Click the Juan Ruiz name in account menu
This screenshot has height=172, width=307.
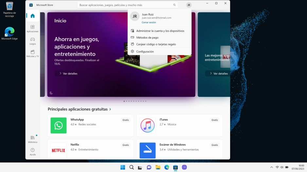[148, 14]
